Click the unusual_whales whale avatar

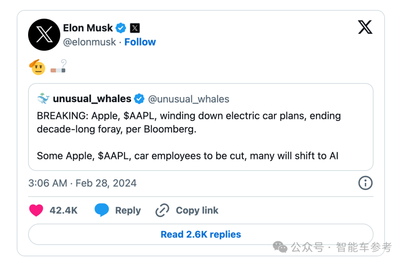click(x=43, y=99)
